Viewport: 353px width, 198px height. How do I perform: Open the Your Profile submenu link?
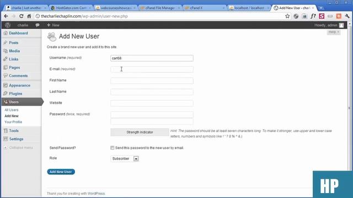(x=13, y=122)
